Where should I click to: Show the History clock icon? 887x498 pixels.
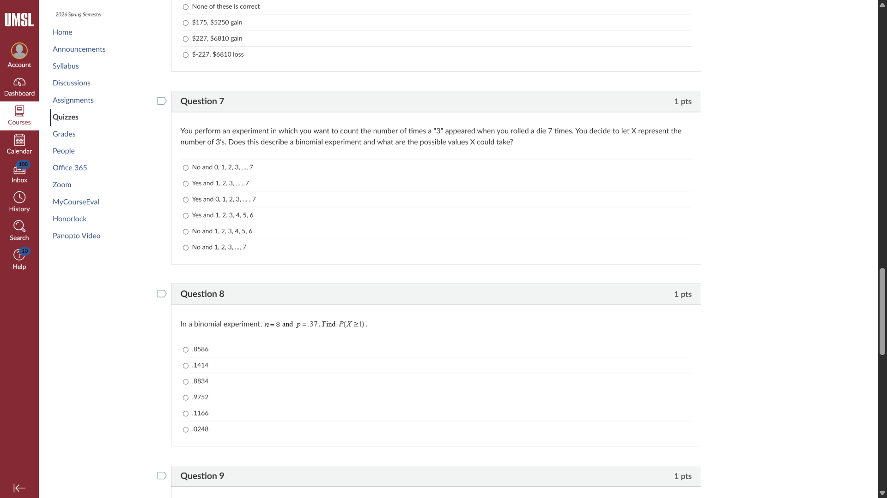tap(19, 198)
